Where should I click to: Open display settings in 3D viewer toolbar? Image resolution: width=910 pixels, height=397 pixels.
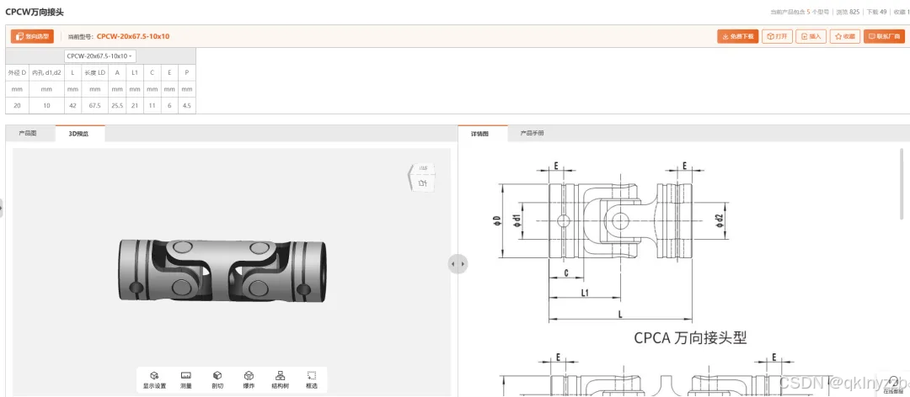click(154, 380)
